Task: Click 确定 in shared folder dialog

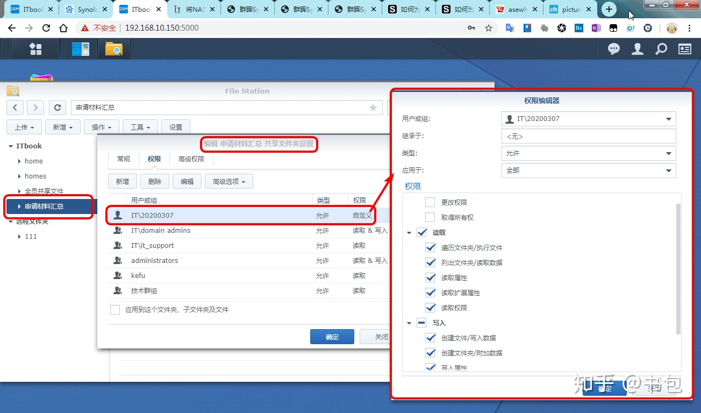Action: pyautogui.click(x=332, y=337)
